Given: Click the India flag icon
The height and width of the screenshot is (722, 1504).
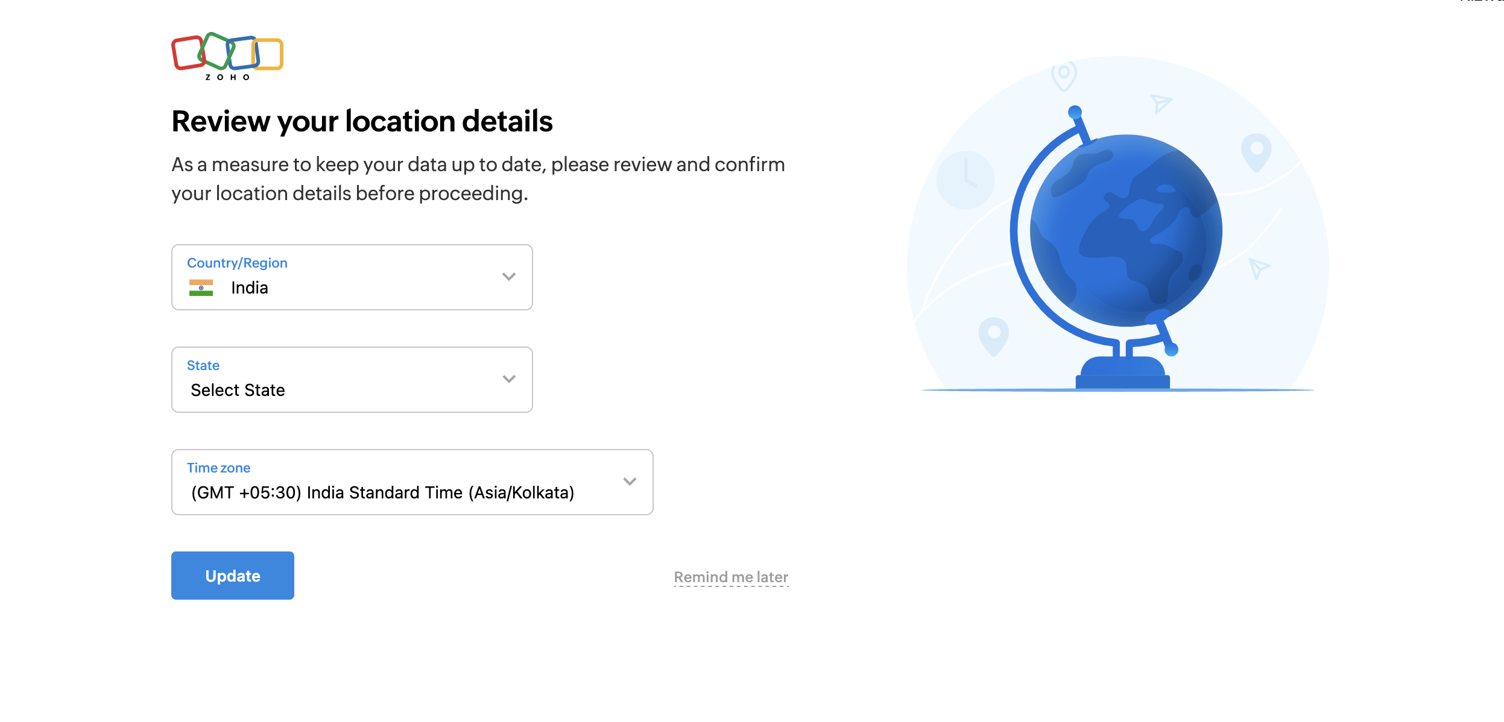Looking at the screenshot, I should point(201,287).
